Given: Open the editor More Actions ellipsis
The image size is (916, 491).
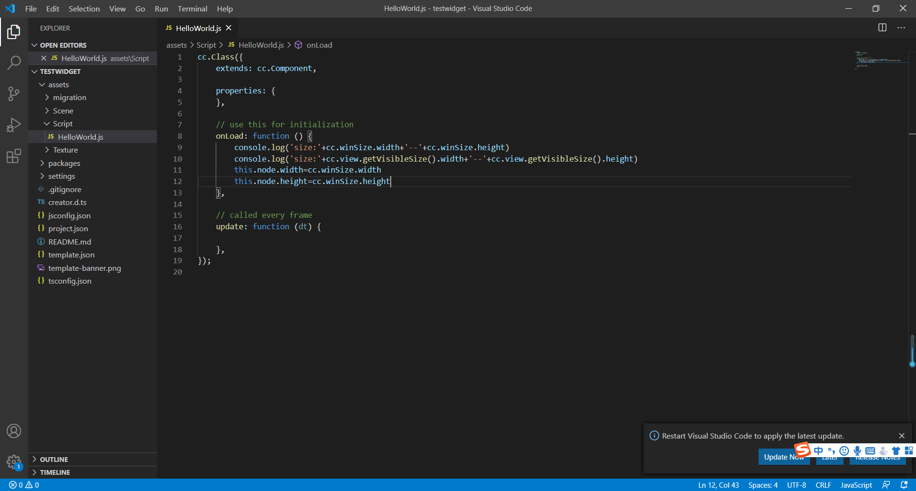Looking at the screenshot, I should click(x=901, y=28).
